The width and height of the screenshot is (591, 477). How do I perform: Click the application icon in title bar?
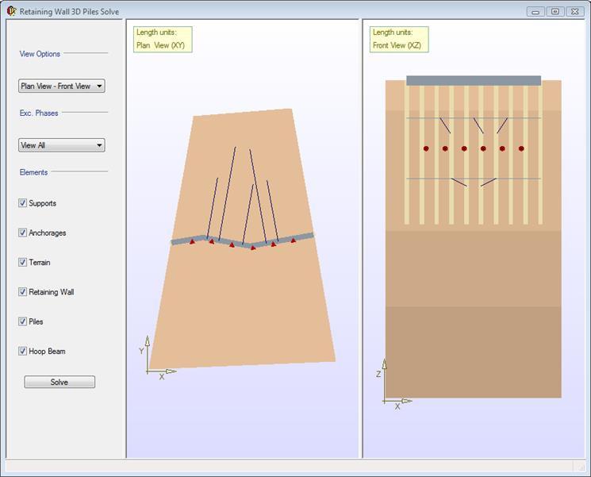tap(11, 11)
